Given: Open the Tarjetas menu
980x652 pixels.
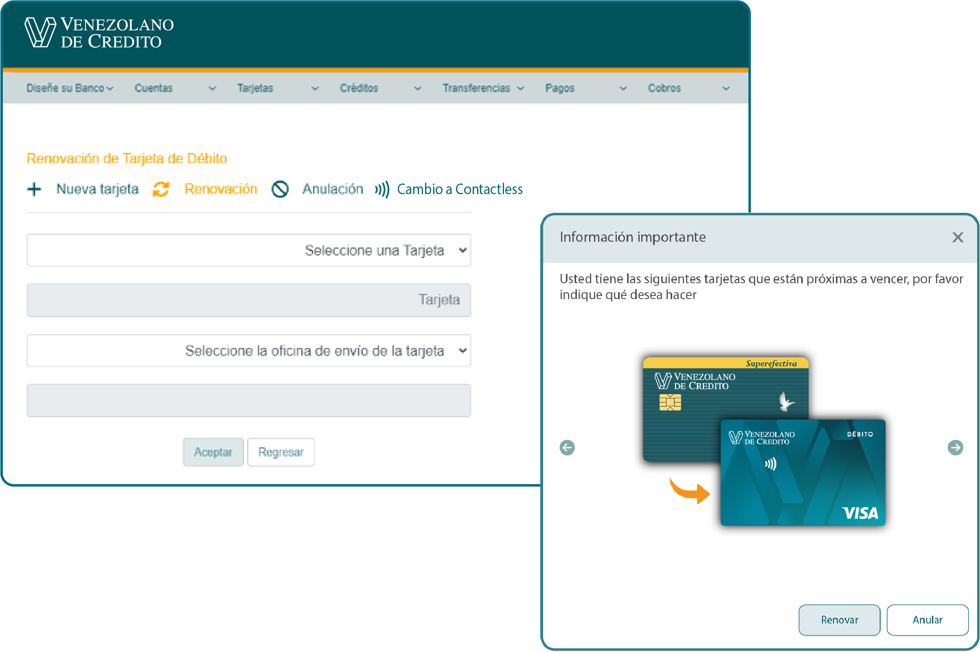Looking at the screenshot, I should click(x=255, y=88).
